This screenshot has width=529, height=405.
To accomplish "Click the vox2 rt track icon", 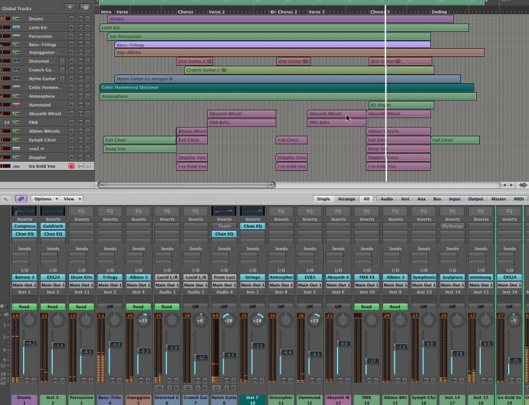I will click(x=16, y=148).
